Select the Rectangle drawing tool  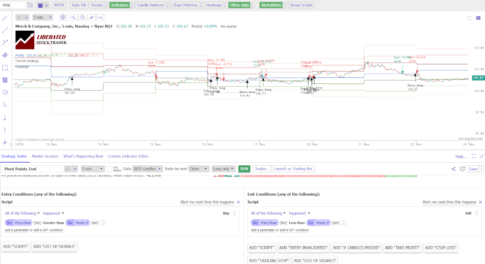click(x=5, y=67)
